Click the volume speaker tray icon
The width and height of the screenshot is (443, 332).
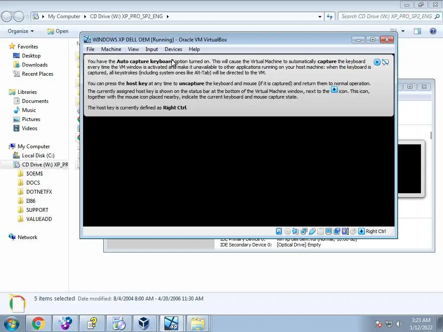point(399,324)
